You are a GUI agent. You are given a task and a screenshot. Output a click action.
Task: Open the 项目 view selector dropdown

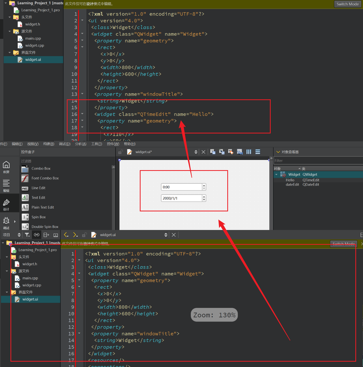pyautogui.click(x=19, y=235)
